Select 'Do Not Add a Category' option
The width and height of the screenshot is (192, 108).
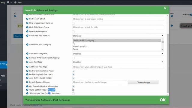pos(117,40)
